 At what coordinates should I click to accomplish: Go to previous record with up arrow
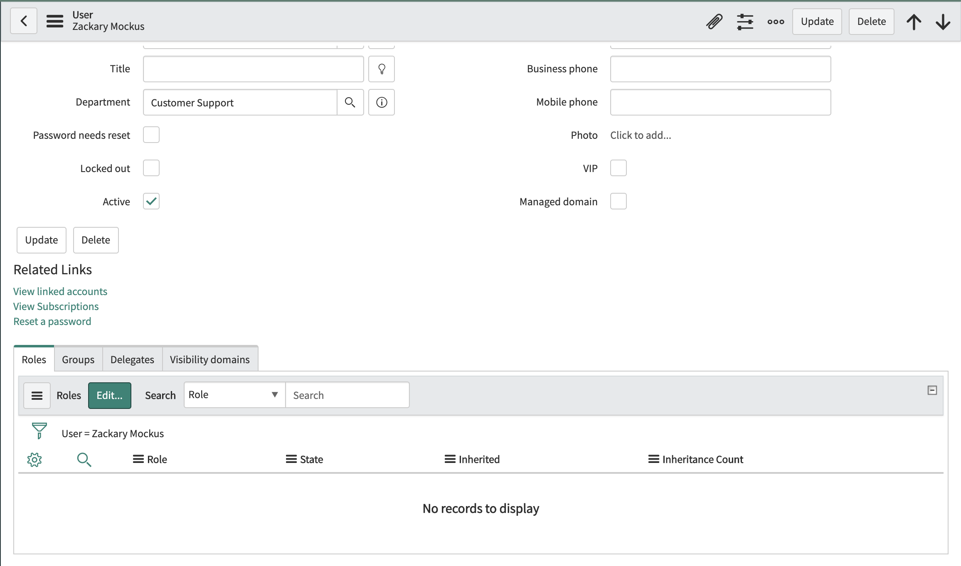point(914,22)
